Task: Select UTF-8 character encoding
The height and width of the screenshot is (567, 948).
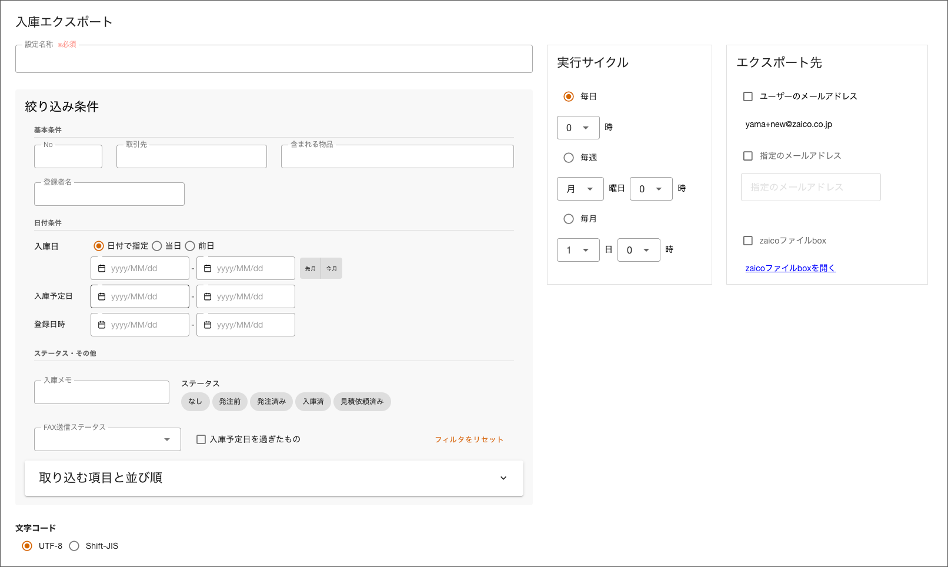Action: (x=27, y=546)
